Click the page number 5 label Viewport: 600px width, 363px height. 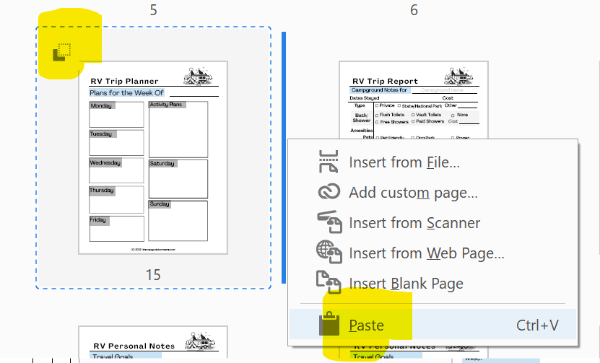(154, 10)
